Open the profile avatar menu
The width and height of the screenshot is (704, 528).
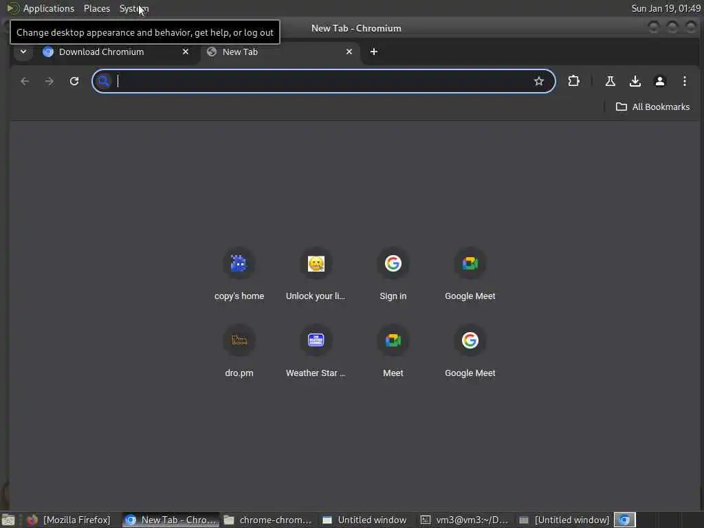click(659, 81)
